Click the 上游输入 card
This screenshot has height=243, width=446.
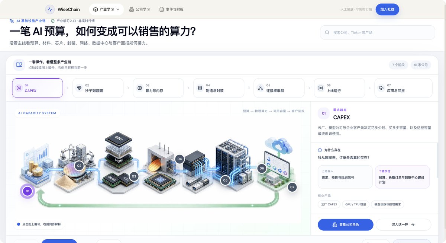pos(345,177)
